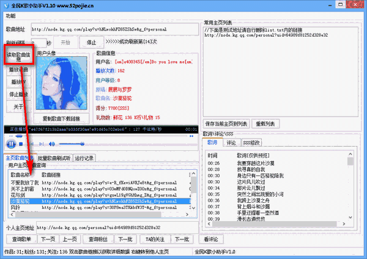Select lyric line 这片风儿吹过
Image resolution: width=367 pixels, height=259 pixels.
click(x=251, y=181)
